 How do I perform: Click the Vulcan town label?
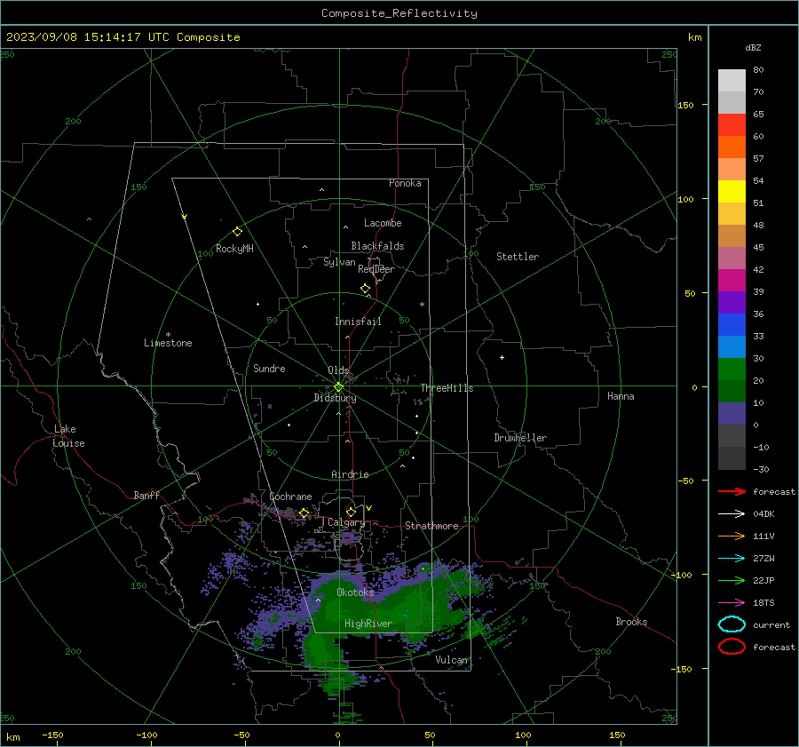451,660
